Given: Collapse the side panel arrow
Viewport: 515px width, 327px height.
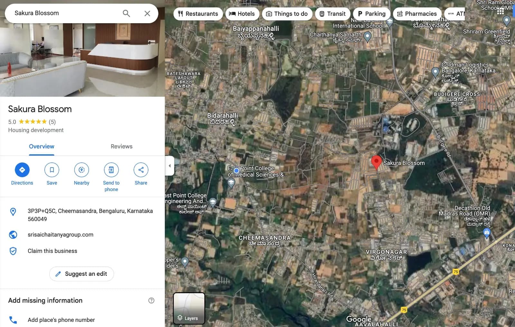Looking at the screenshot, I should tap(170, 166).
